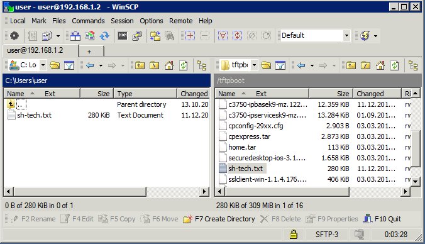The width and height of the screenshot is (425, 244).
Task: Open the Local menu
Action: [18, 21]
